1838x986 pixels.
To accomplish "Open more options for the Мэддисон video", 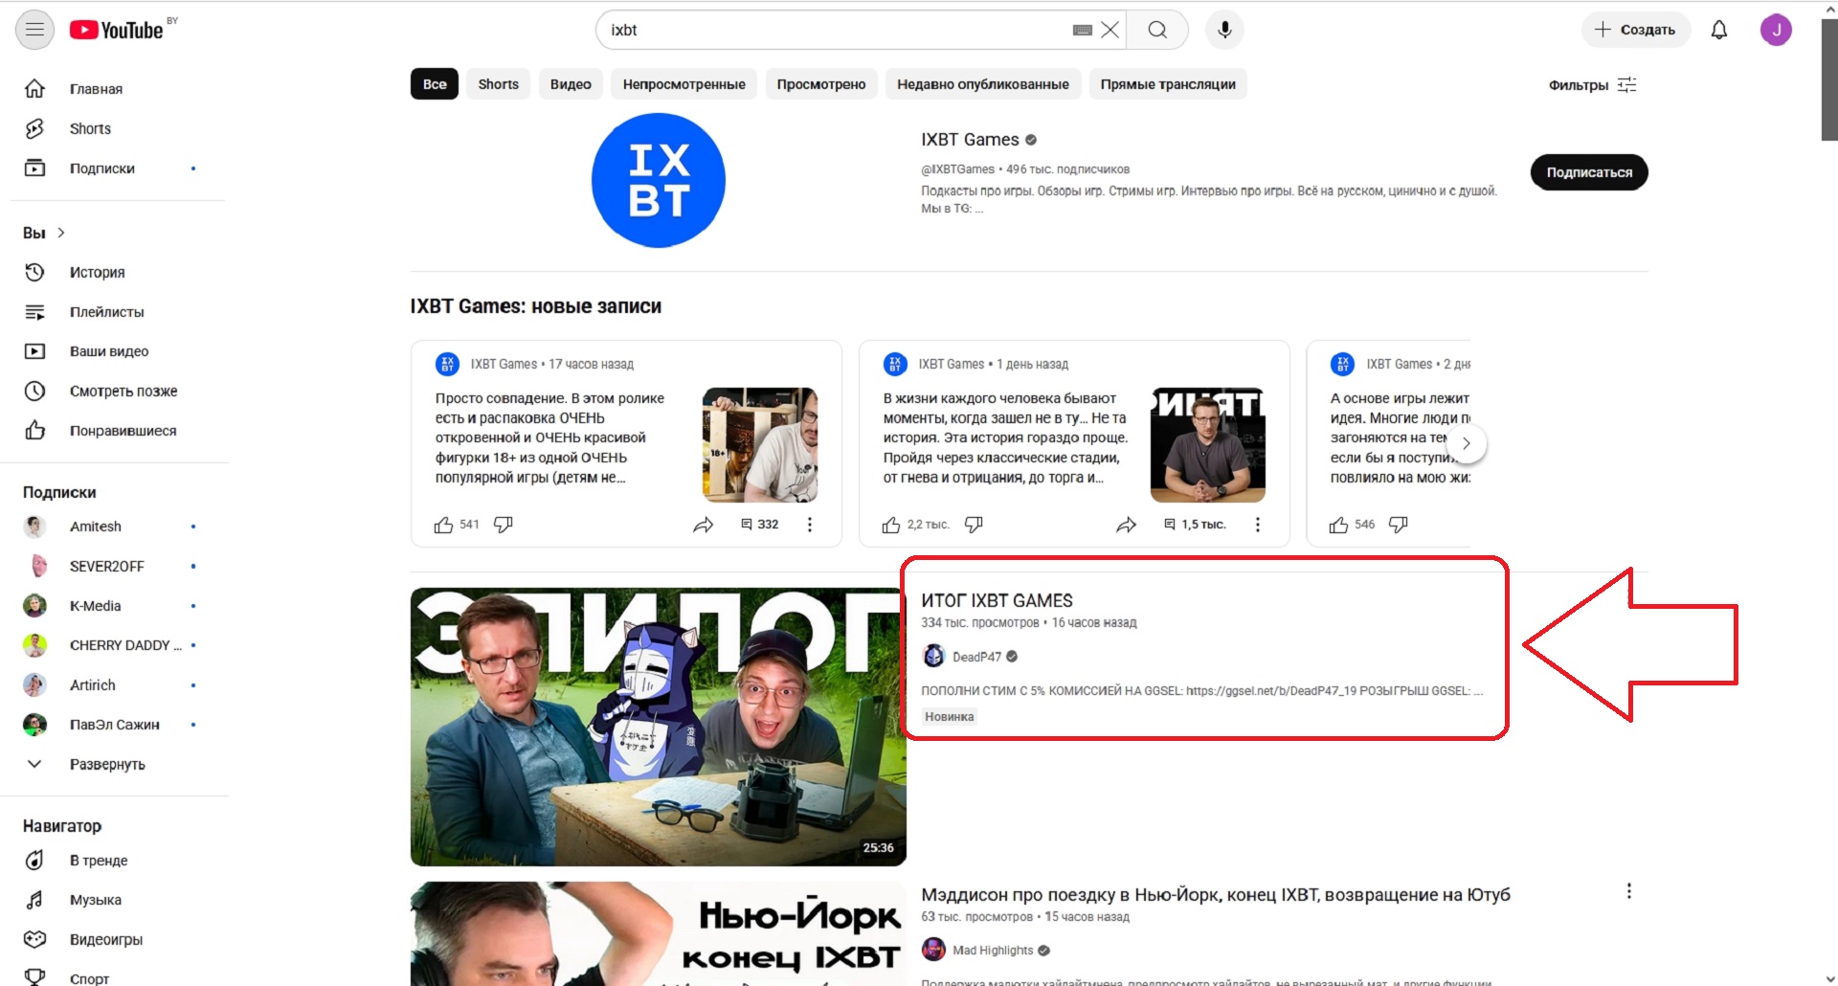I will (1629, 891).
